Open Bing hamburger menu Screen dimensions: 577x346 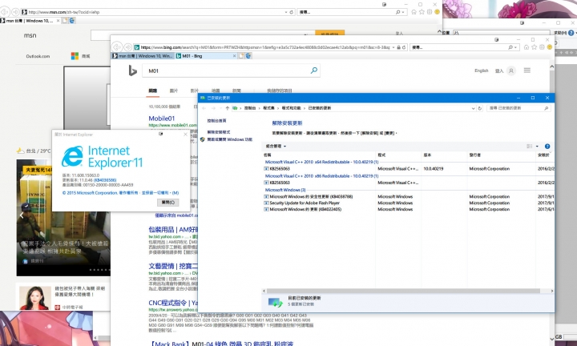pyautogui.click(x=527, y=70)
